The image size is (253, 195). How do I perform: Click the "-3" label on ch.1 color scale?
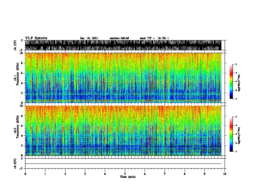click(235, 64)
